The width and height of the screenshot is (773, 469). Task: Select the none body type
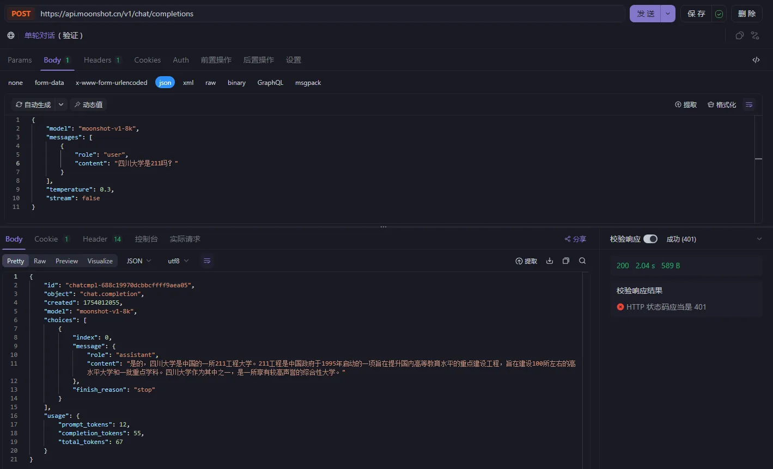coord(16,83)
